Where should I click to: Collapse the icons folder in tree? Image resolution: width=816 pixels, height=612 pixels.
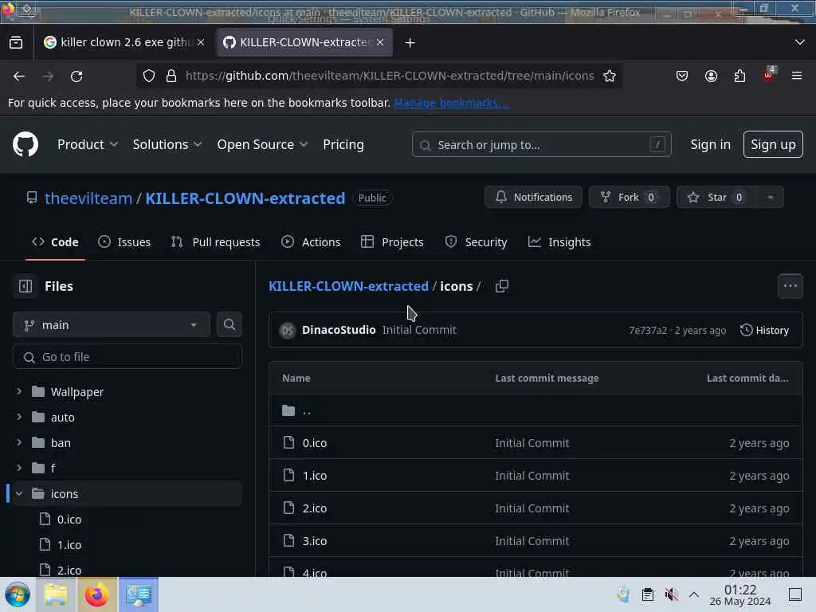[x=19, y=493]
